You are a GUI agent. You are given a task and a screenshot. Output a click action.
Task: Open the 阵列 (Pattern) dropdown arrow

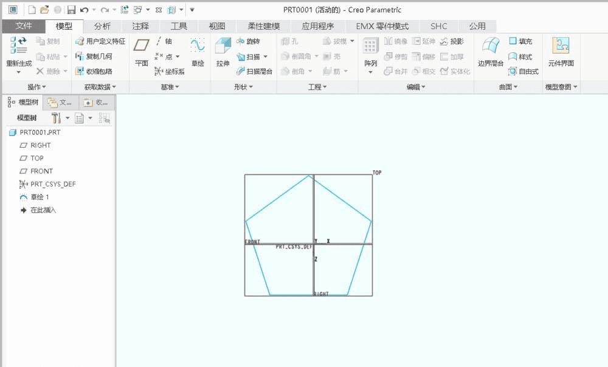click(370, 71)
